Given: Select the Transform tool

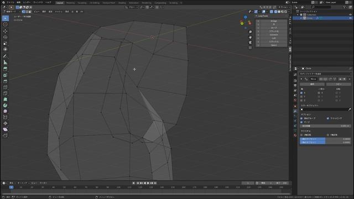Looking at the screenshot, I should 5,49.
